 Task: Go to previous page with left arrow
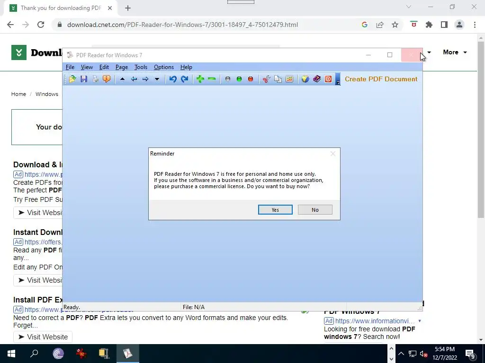click(x=134, y=79)
